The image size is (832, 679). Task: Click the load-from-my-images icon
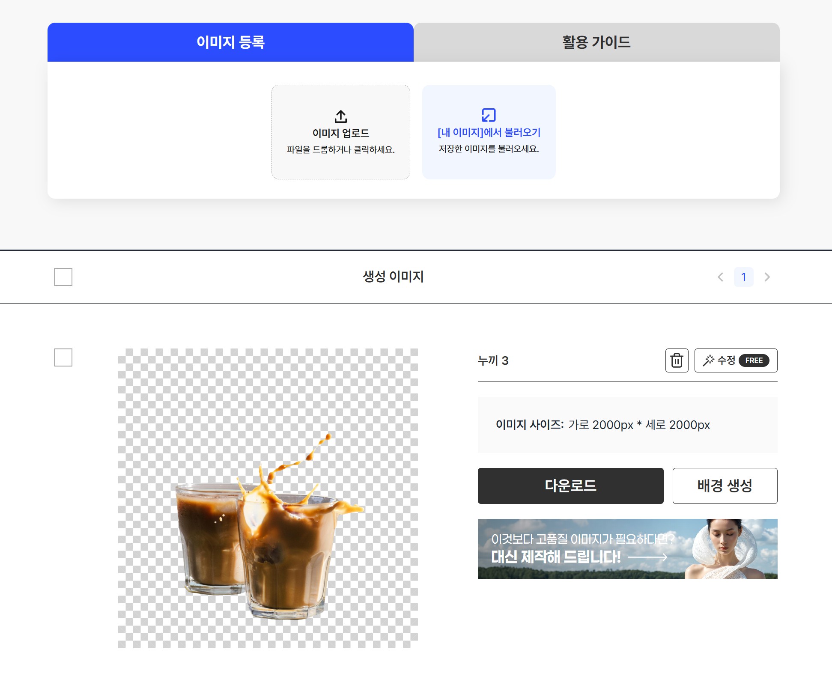489,115
